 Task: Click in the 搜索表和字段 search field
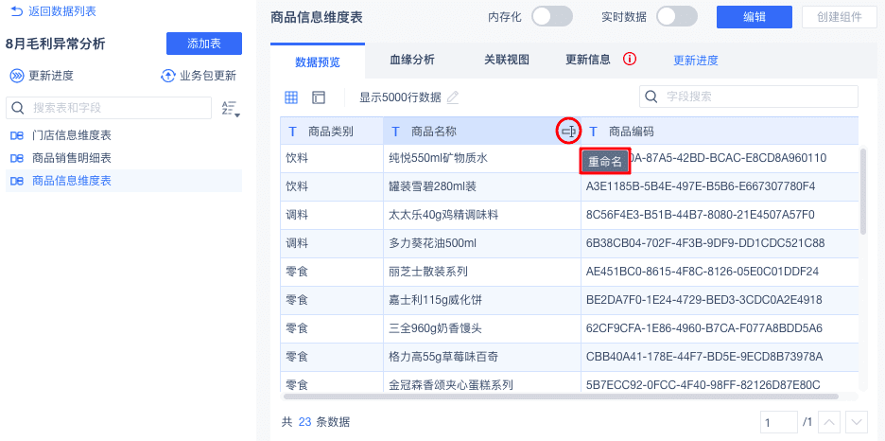tap(109, 108)
